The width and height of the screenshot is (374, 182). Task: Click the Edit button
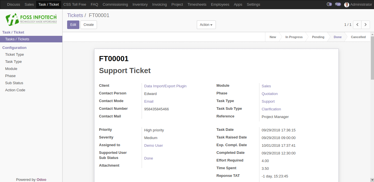pyautogui.click(x=73, y=25)
